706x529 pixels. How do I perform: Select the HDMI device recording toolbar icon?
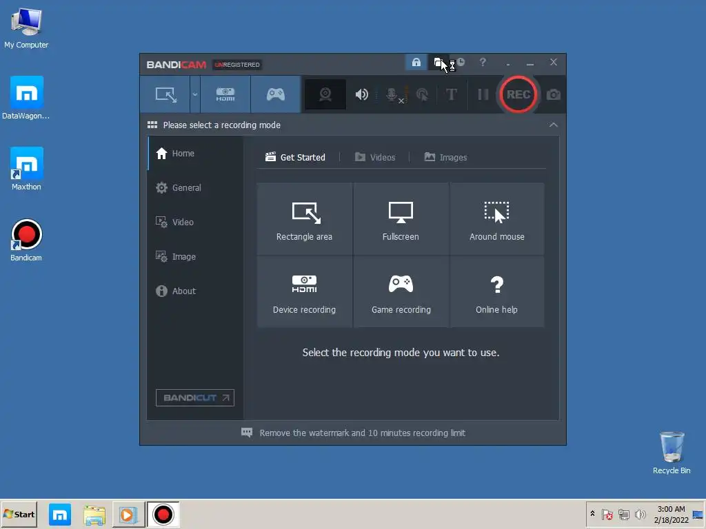pos(225,94)
